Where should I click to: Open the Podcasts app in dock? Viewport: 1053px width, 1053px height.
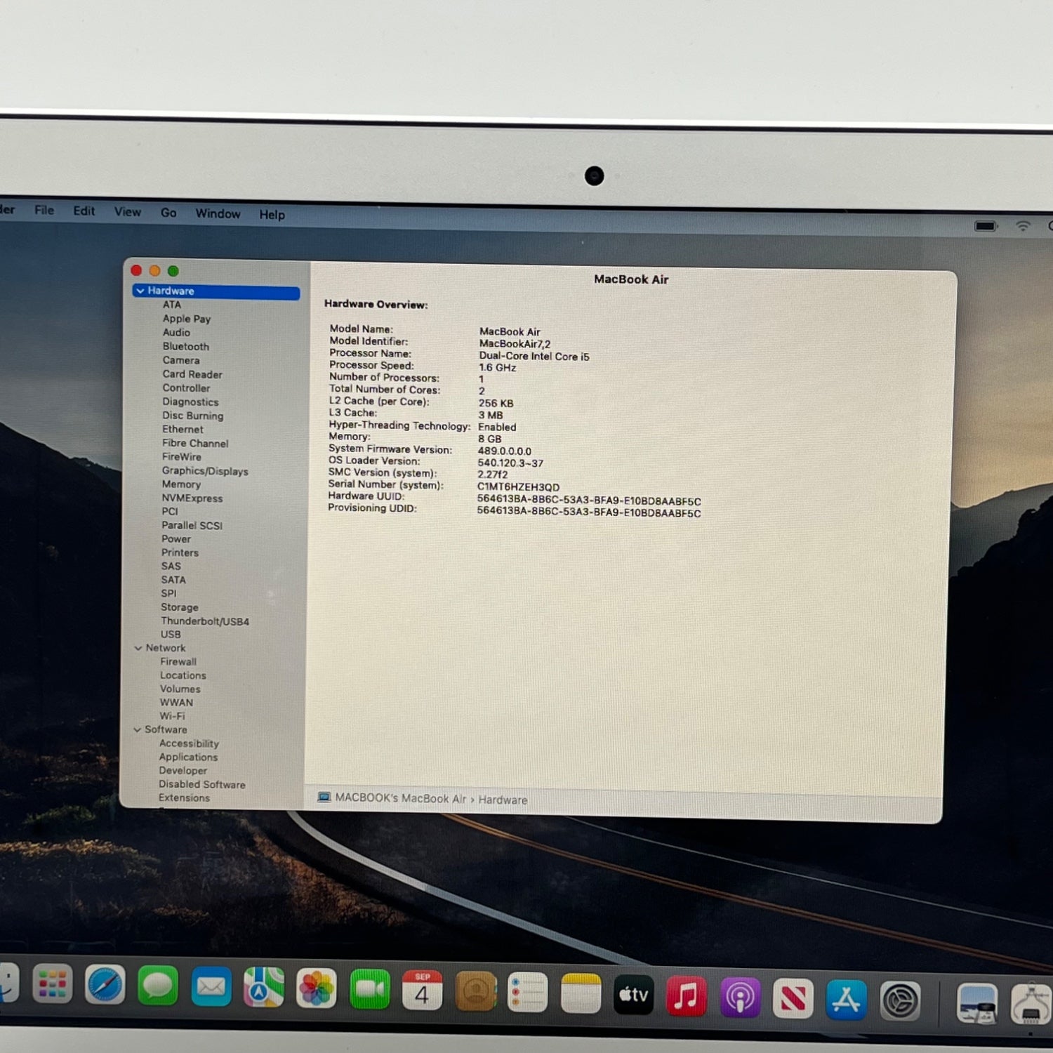(740, 998)
